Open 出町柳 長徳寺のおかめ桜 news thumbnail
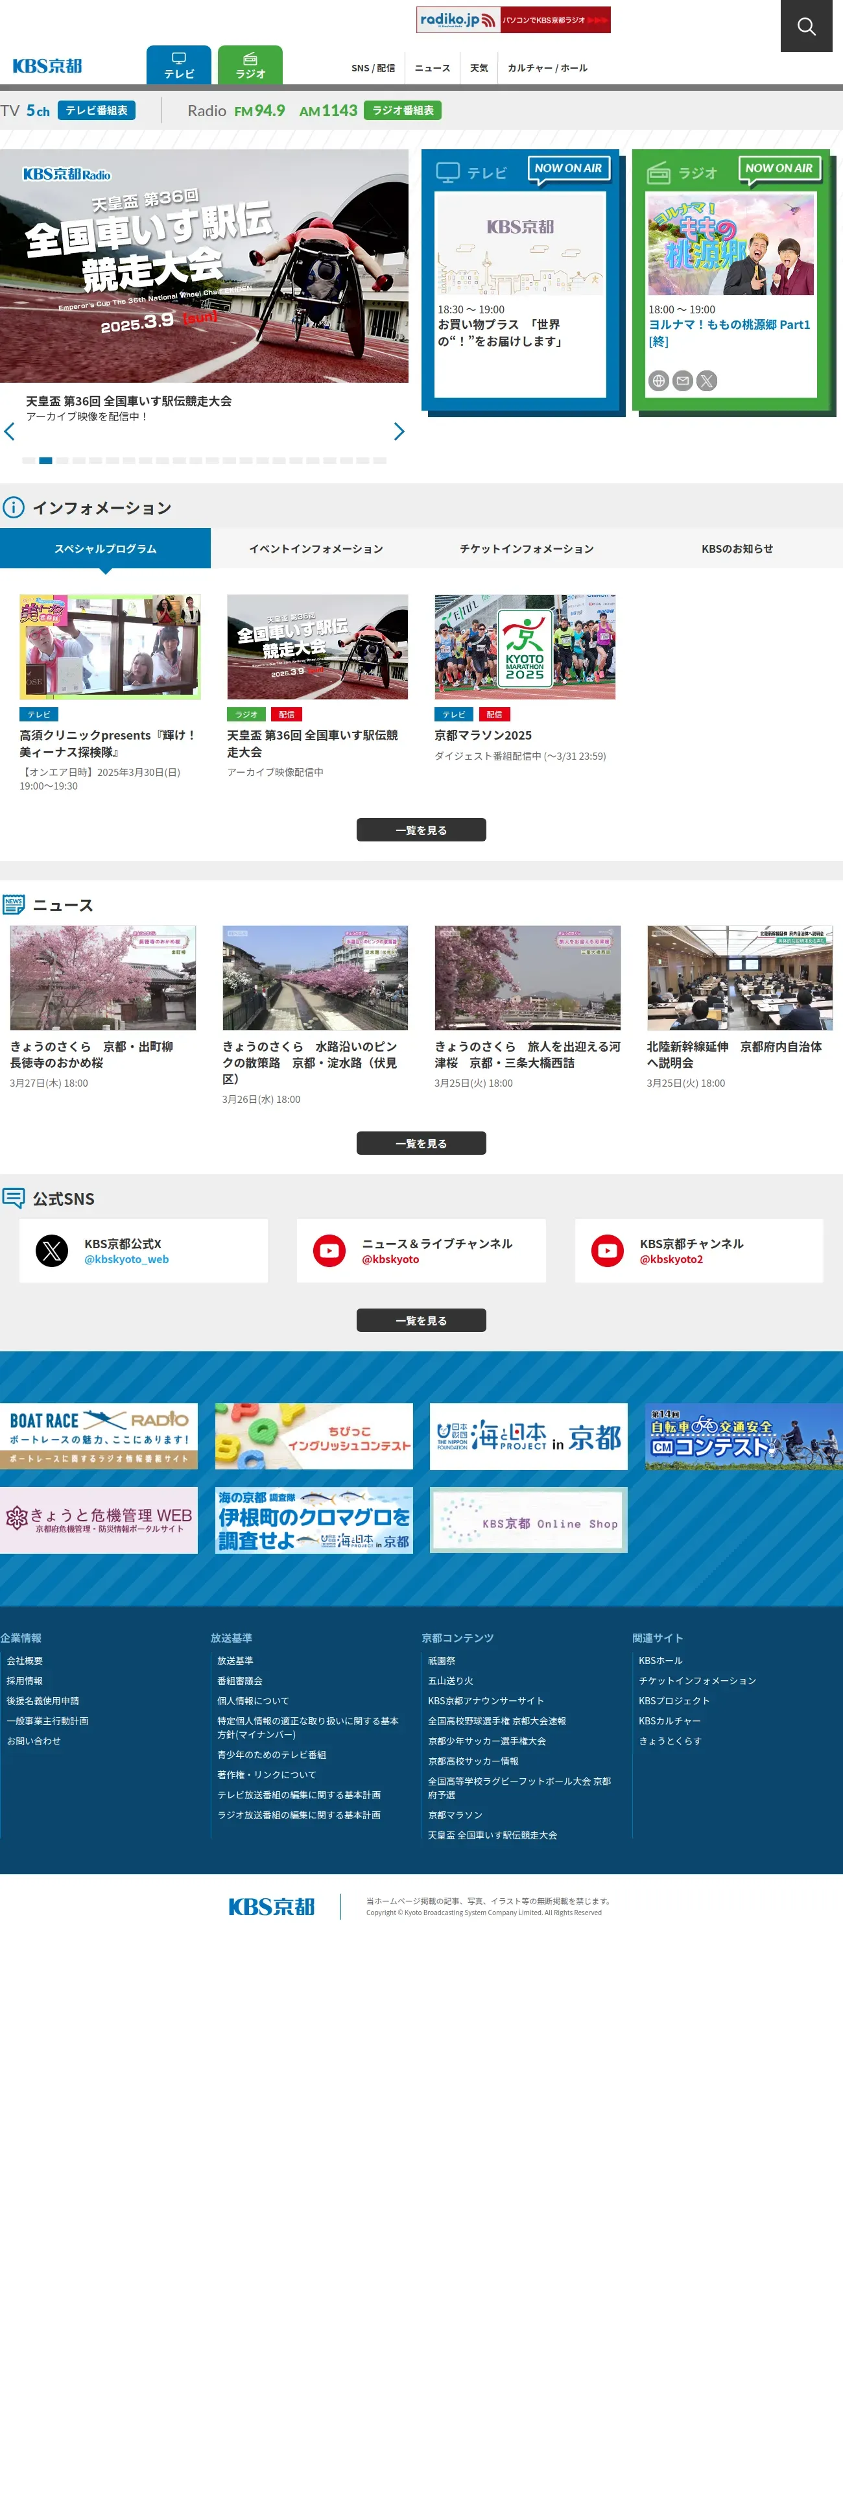The image size is (843, 2499). (x=103, y=977)
